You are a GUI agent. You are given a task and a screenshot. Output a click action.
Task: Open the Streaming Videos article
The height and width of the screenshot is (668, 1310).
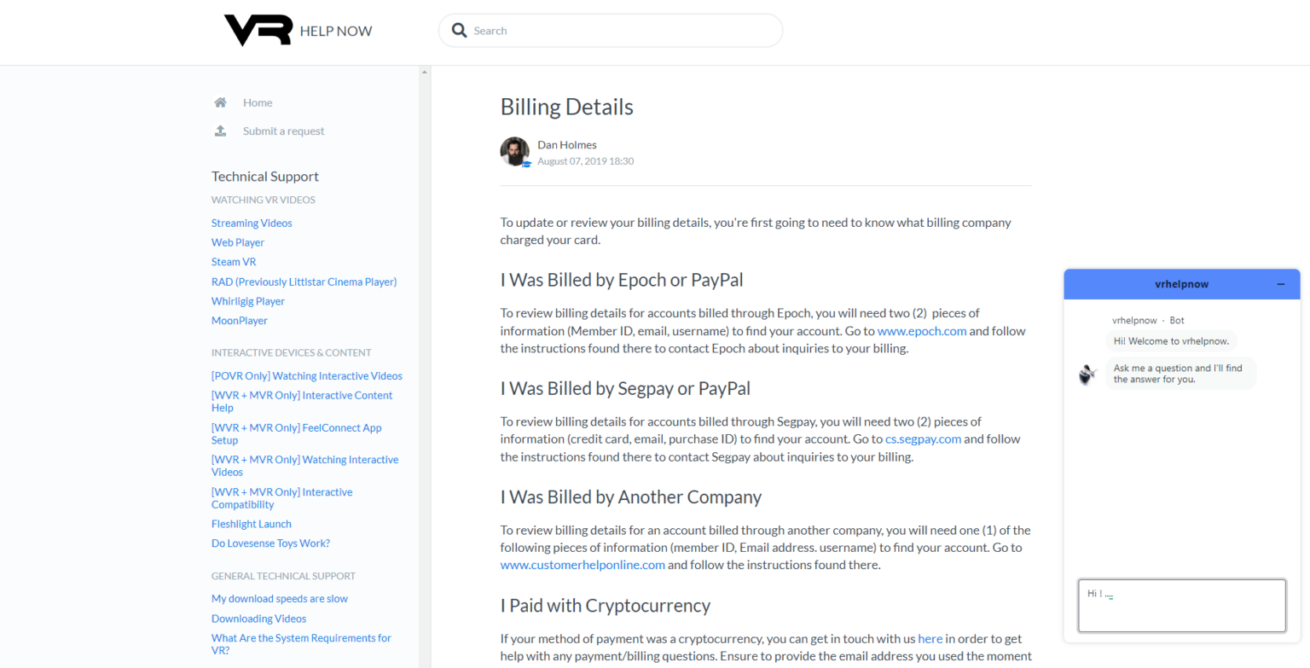click(x=252, y=223)
